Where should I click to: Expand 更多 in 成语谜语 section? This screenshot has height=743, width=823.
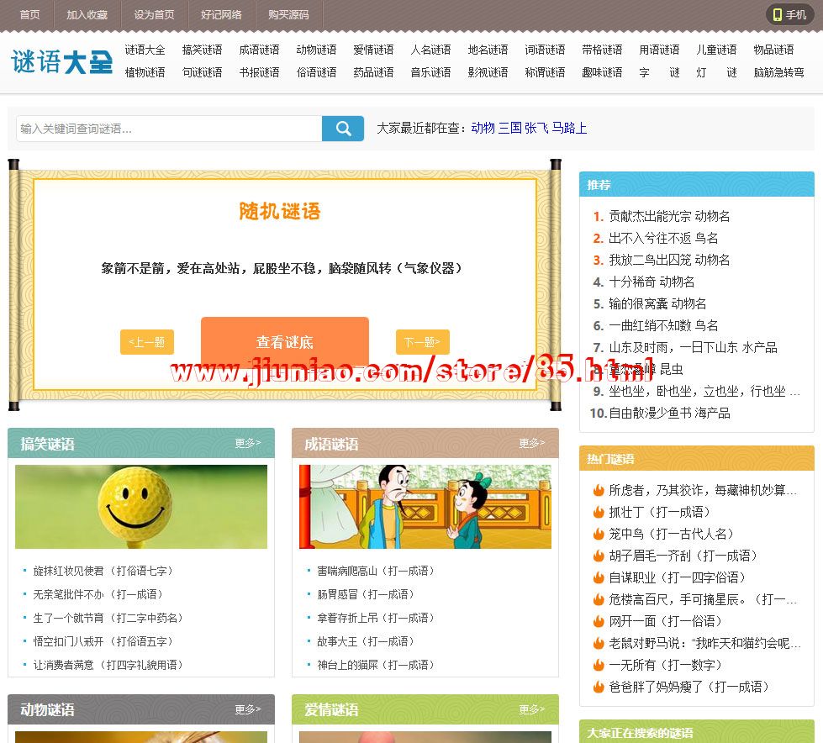(x=531, y=443)
